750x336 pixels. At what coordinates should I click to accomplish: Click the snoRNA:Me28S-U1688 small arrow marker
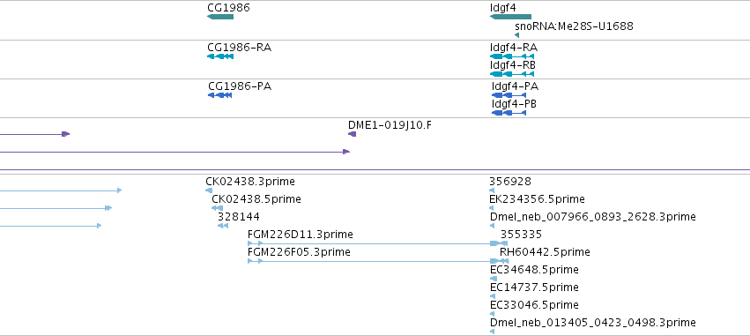(517, 35)
